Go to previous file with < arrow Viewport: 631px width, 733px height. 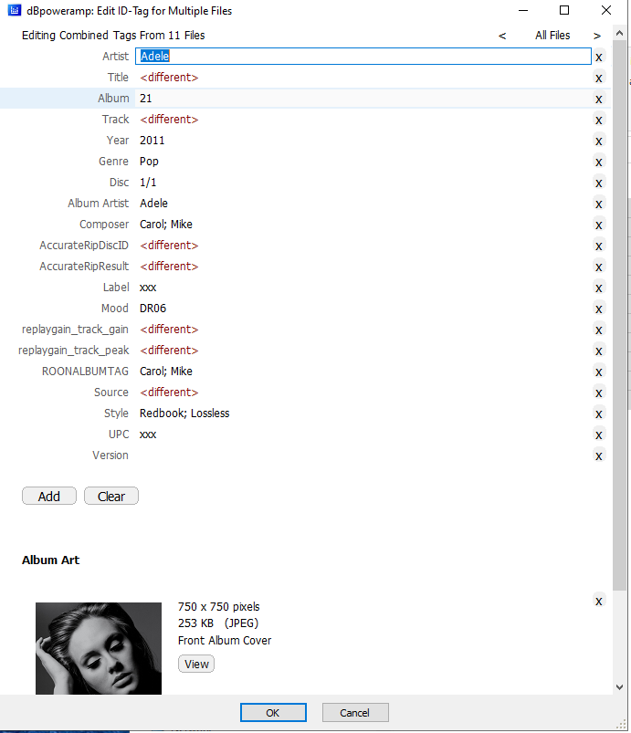502,36
